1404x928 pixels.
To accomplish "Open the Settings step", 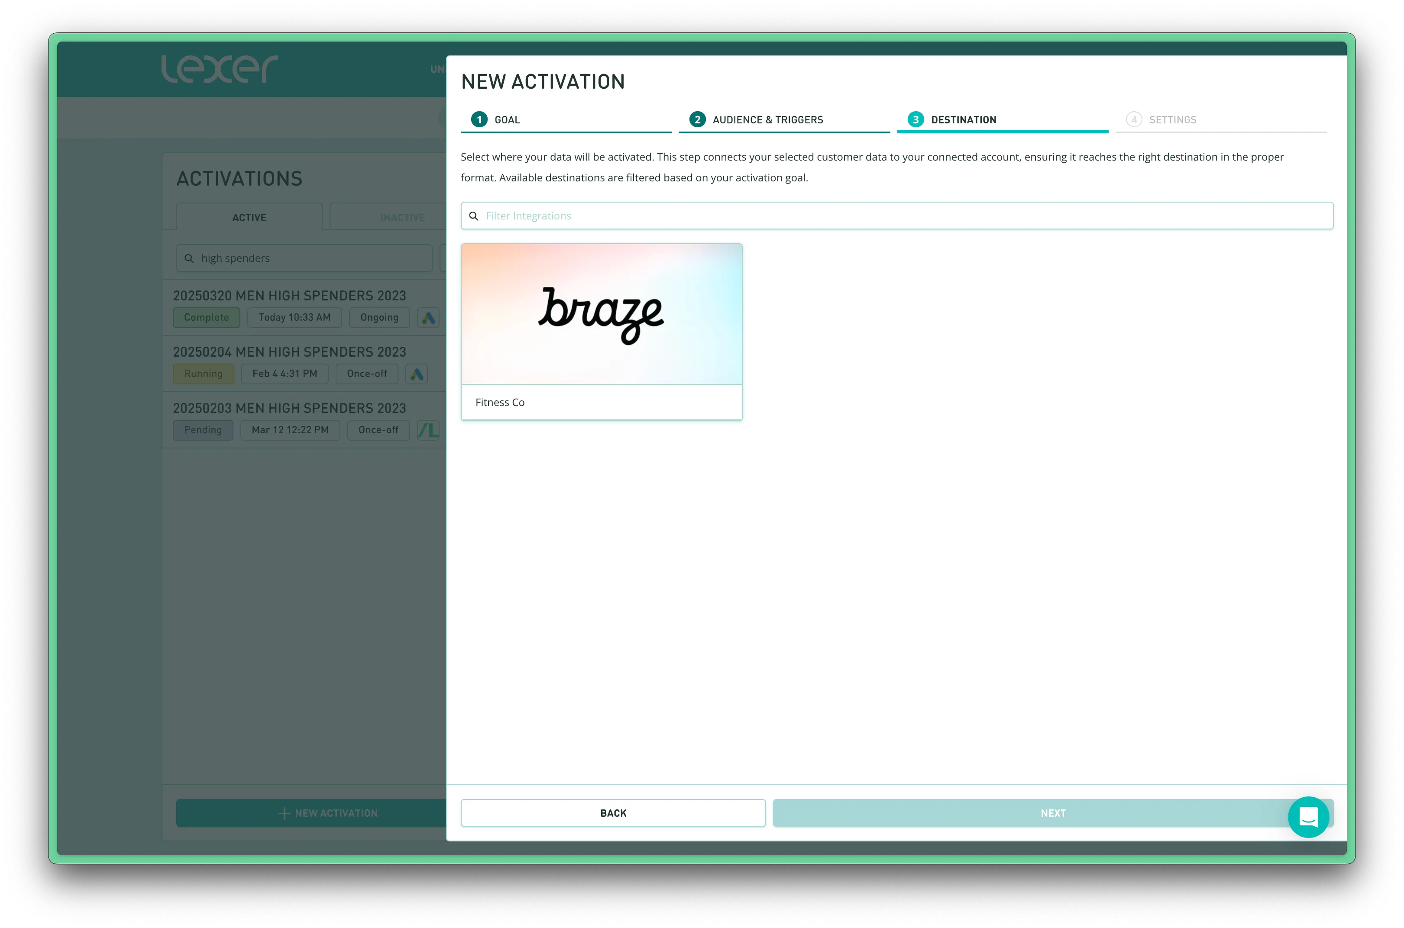I will point(1172,119).
